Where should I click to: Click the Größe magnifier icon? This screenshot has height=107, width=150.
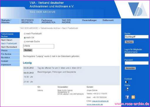[x=127, y=89]
